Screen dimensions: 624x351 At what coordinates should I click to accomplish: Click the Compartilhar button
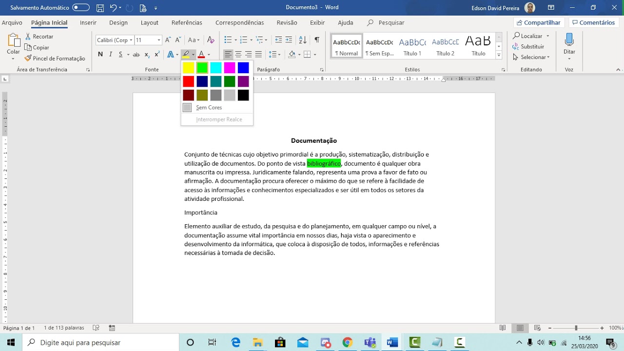click(539, 22)
